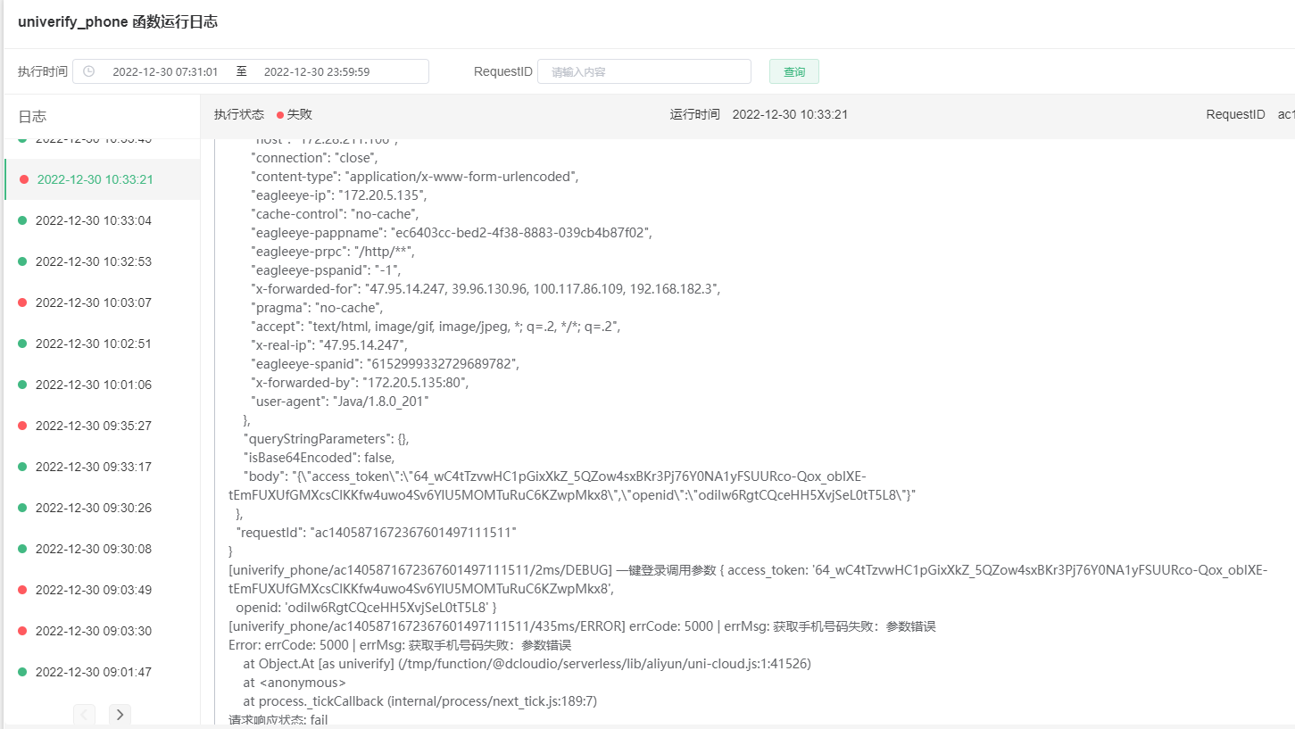The height and width of the screenshot is (729, 1295).
Task: Open log entry 2022-12-30 10:02:51
Action: point(94,344)
